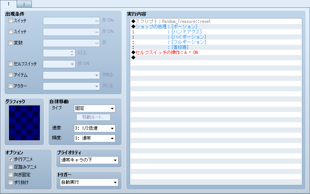Image resolution: width=310 pixels, height=194 pixels.
Task: Enable the second スイッチ condition checkbox
Action: pos(10,31)
